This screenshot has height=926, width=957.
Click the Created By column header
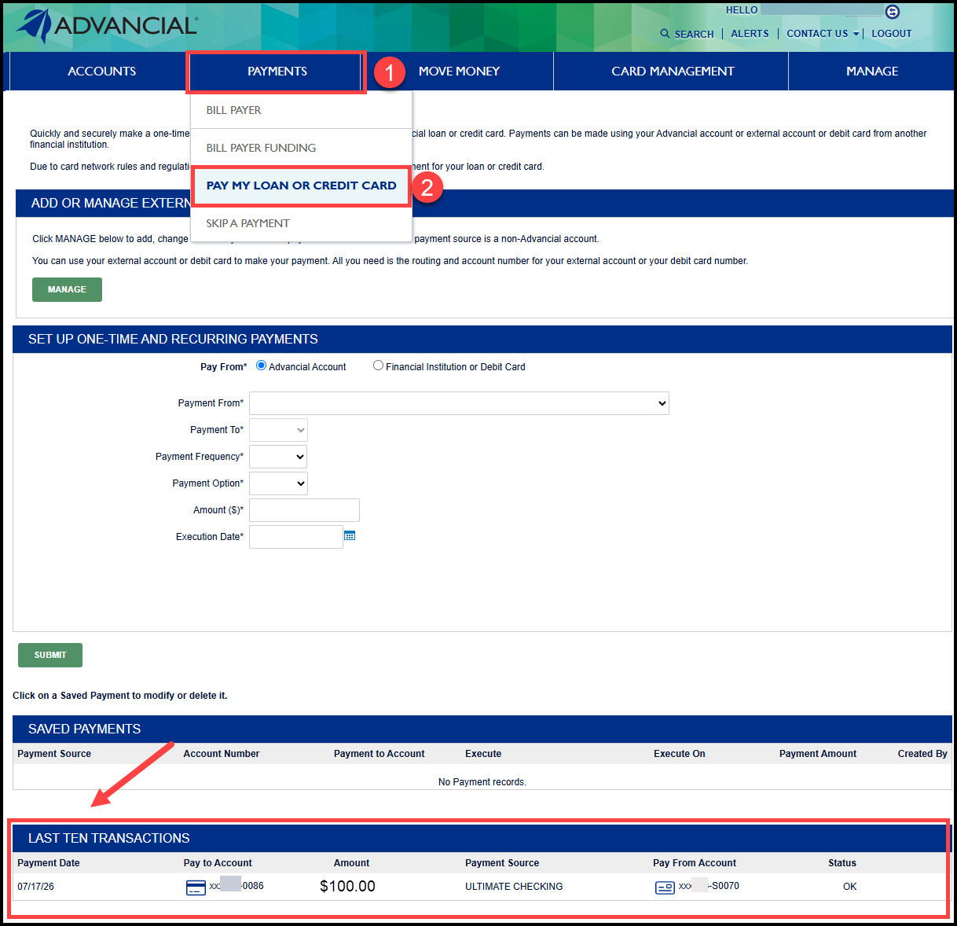[922, 754]
